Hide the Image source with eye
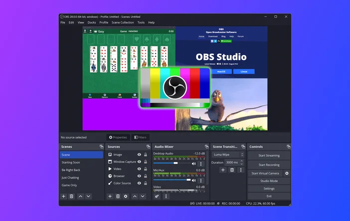This screenshot has width=350, height=221. (x=139, y=155)
